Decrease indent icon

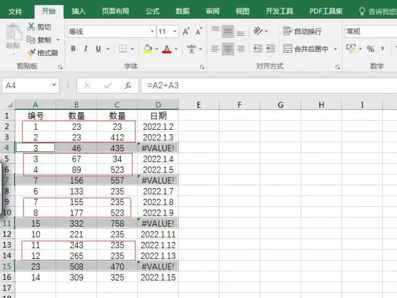[x=257, y=48]
